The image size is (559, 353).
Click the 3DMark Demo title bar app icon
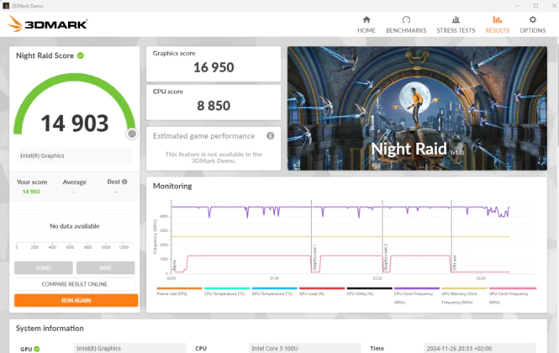coord(6,6)
